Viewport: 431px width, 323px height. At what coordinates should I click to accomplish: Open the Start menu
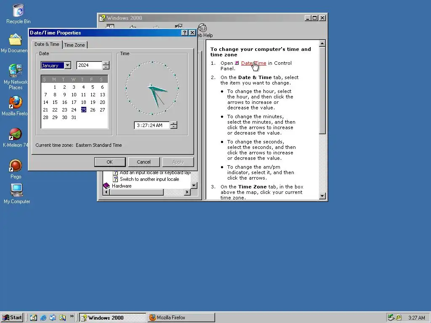(12, 318)
